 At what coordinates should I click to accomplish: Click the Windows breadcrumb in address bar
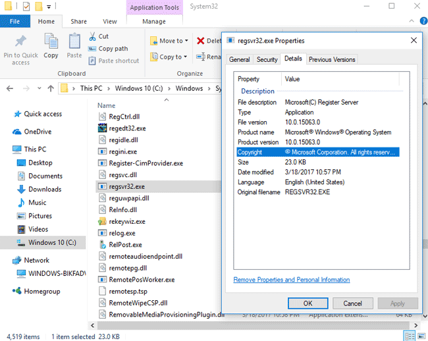tap(189, 88)
